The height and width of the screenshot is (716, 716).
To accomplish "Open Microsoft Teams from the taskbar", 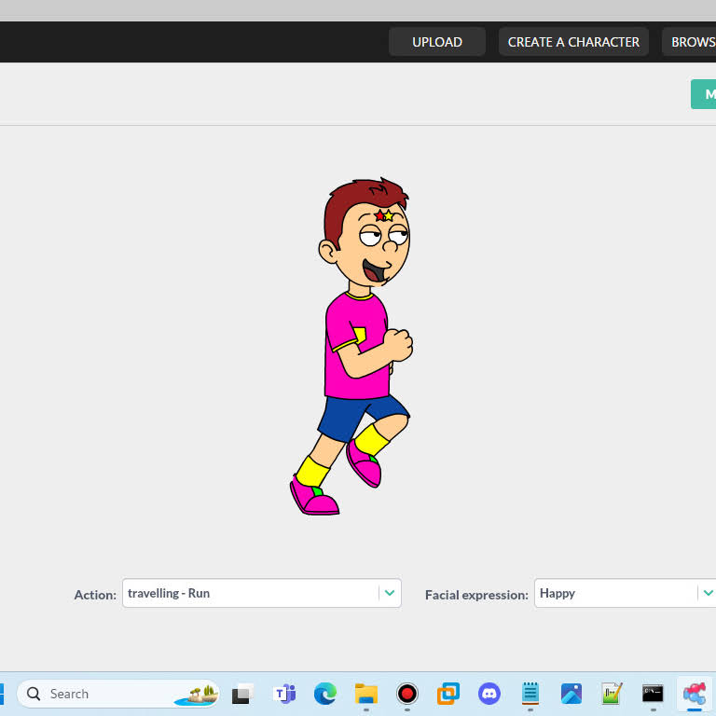I will tap(284, 694).
